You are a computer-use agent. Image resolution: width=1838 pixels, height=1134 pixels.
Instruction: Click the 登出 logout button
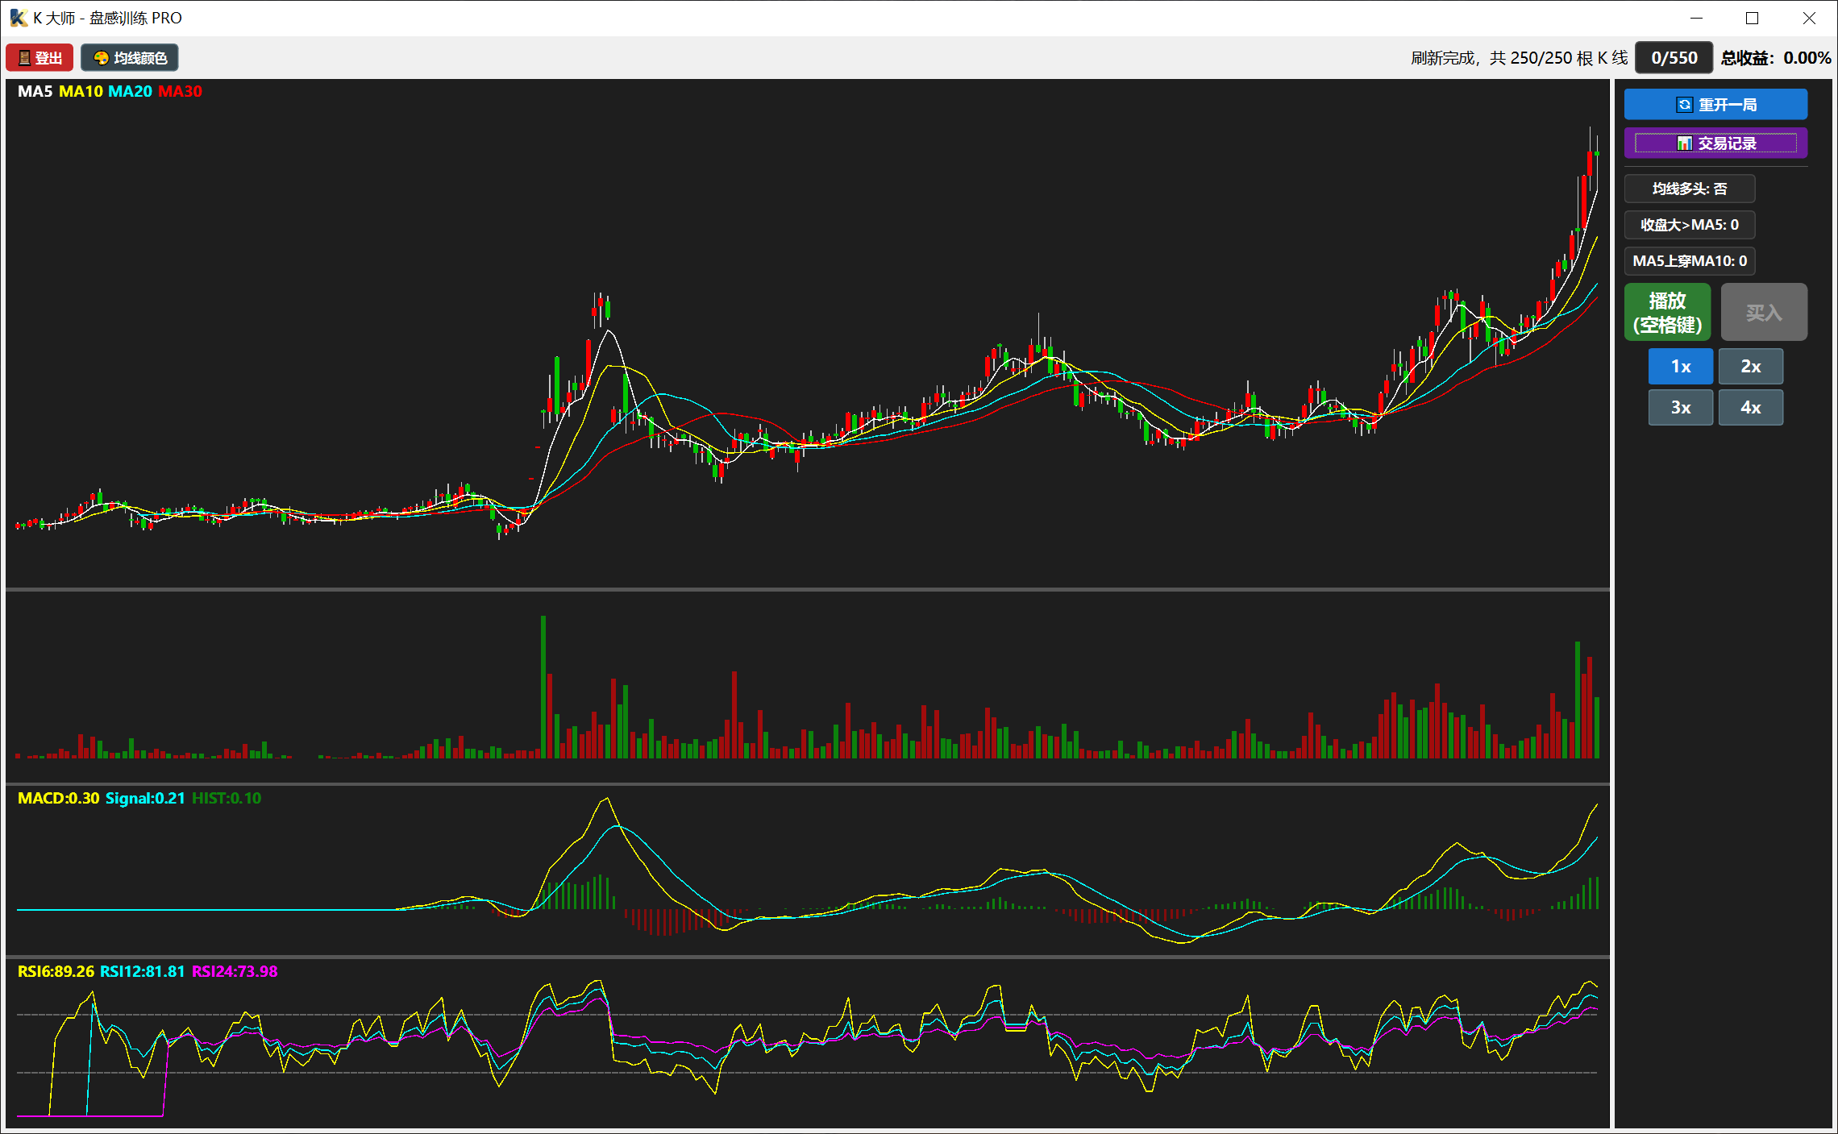[40, 58]
